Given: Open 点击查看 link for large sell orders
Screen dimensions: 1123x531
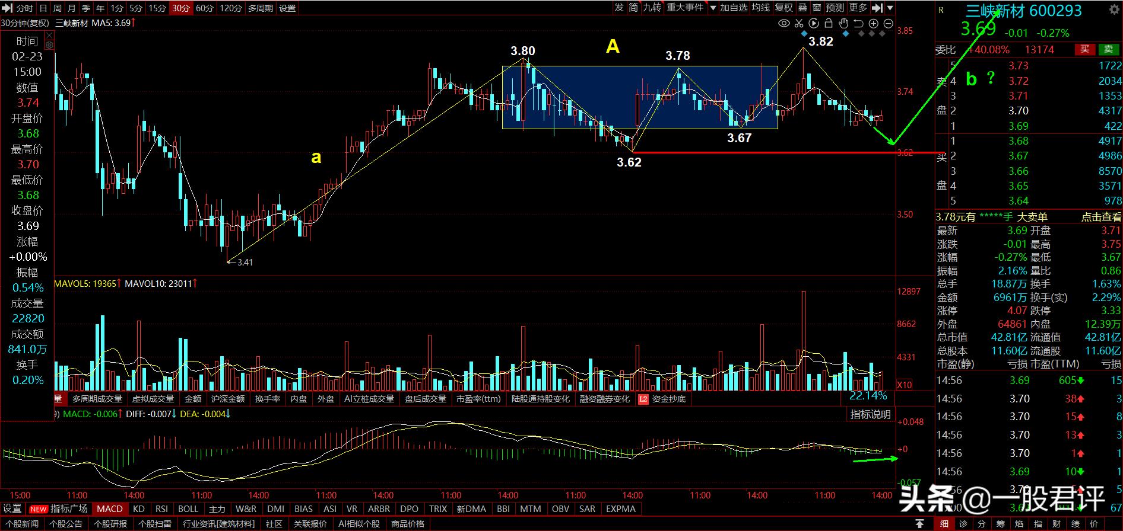Looking at the screenshot, I should (1101, 217).
